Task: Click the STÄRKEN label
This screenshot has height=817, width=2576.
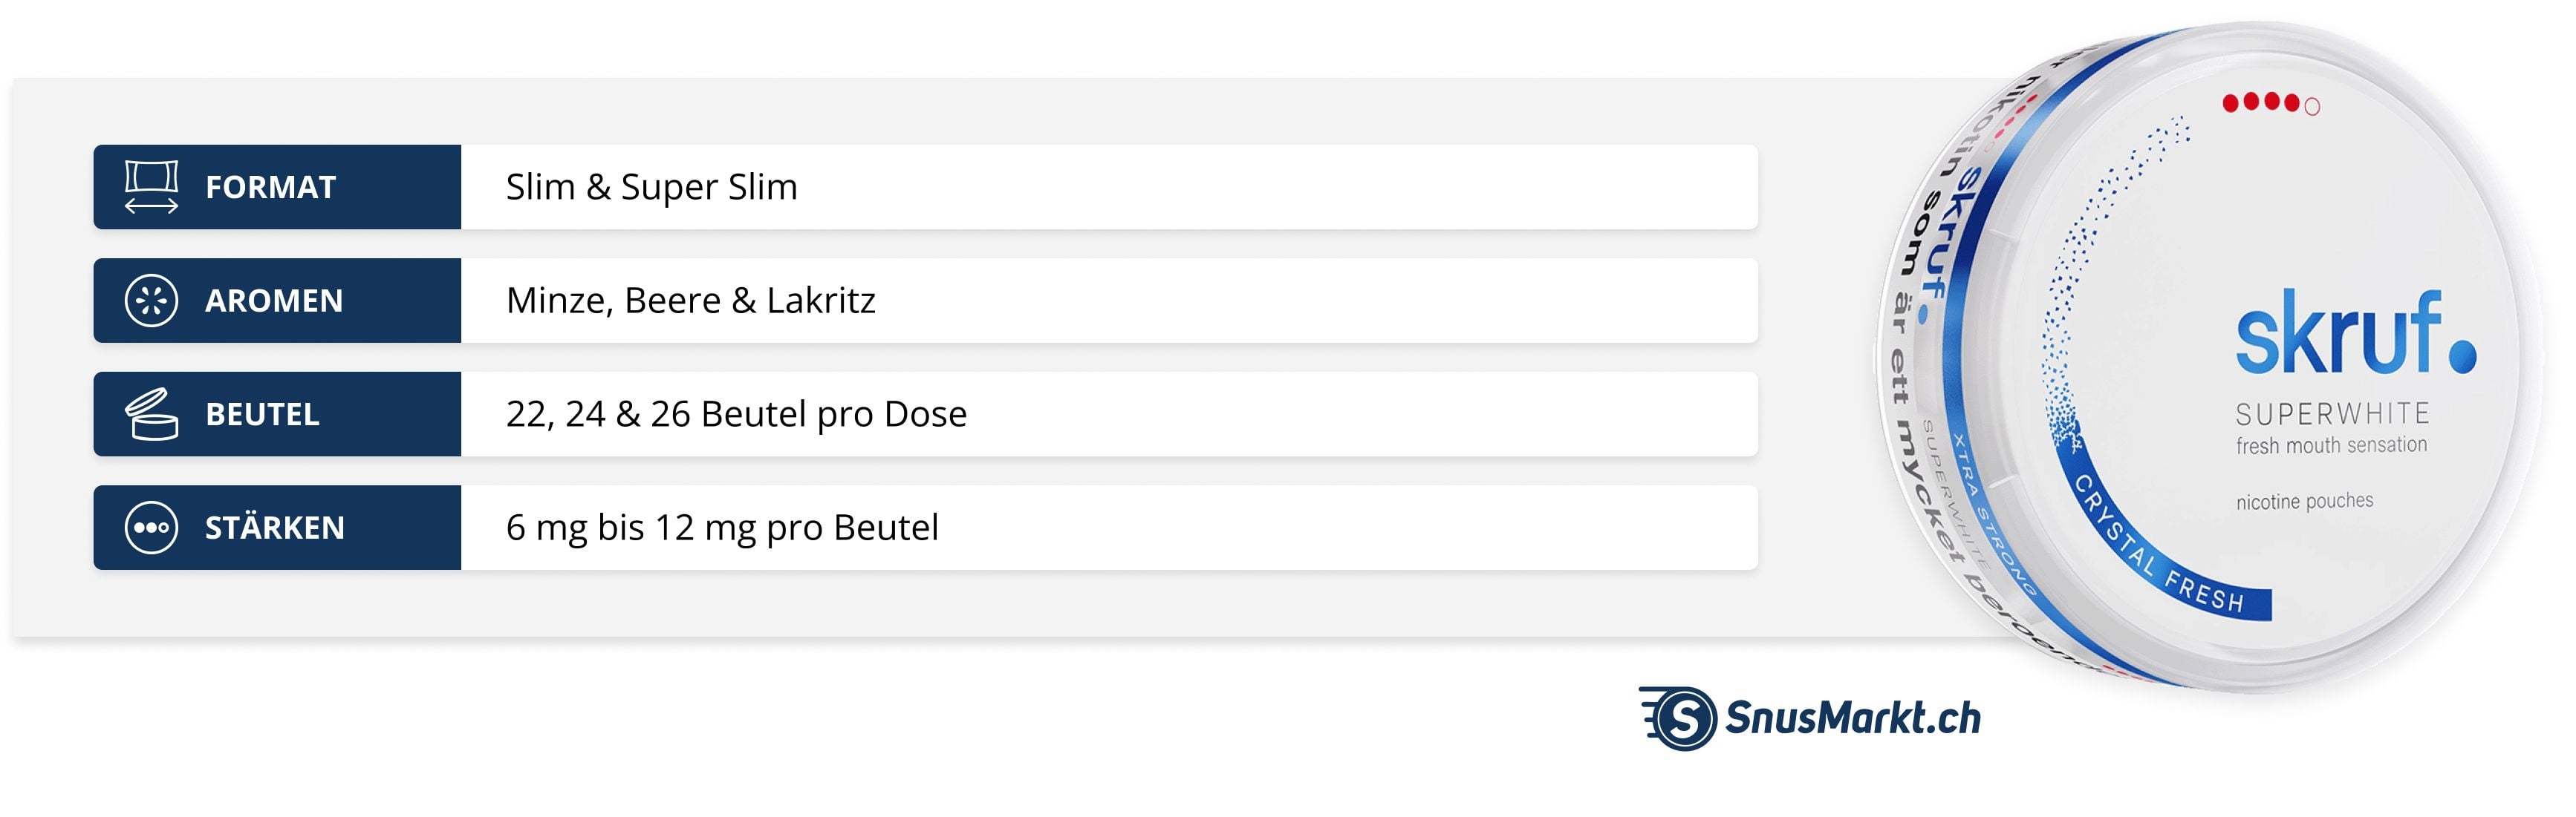Action: [275, 528]
